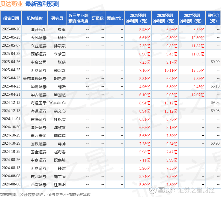Click the 研报数 column header
Screen dimensions: 221x197
(98, 18)
